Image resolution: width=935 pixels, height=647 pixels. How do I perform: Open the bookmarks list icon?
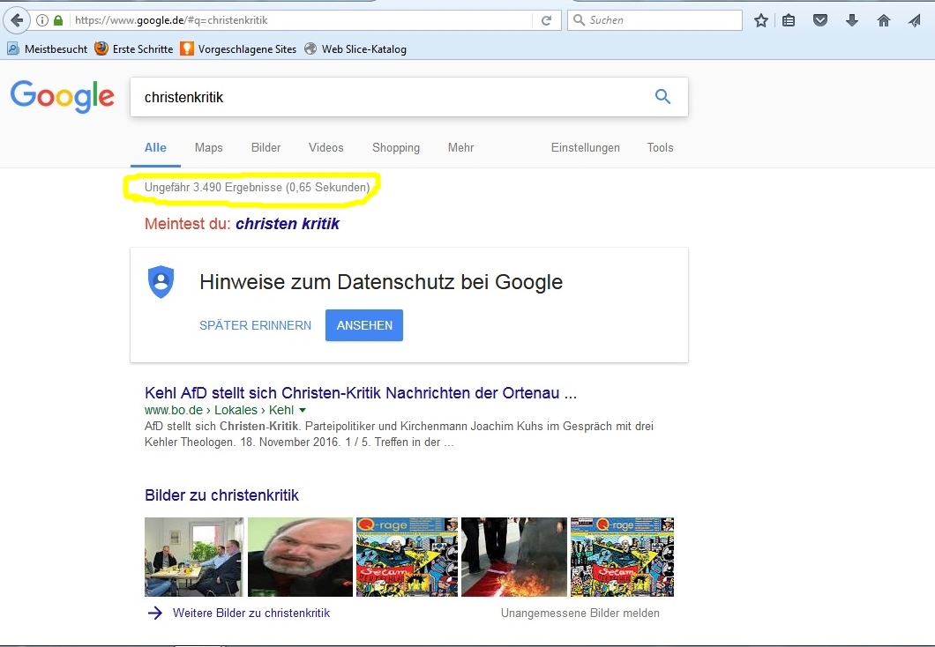click(789, 21)
